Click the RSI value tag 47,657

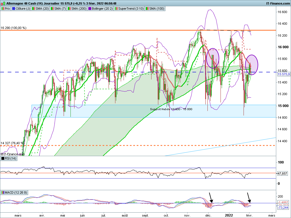coord(282,173)
